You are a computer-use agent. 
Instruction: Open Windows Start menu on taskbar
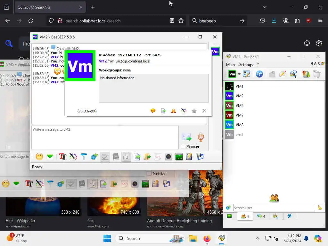point(107,238)
